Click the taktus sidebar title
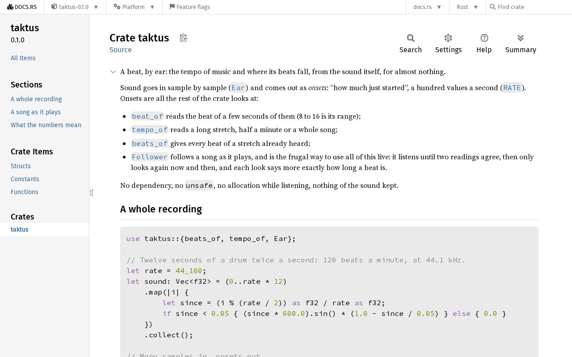The height and width of the screenshot is (357, 572). pyautogui.click(x=25, y=28)
